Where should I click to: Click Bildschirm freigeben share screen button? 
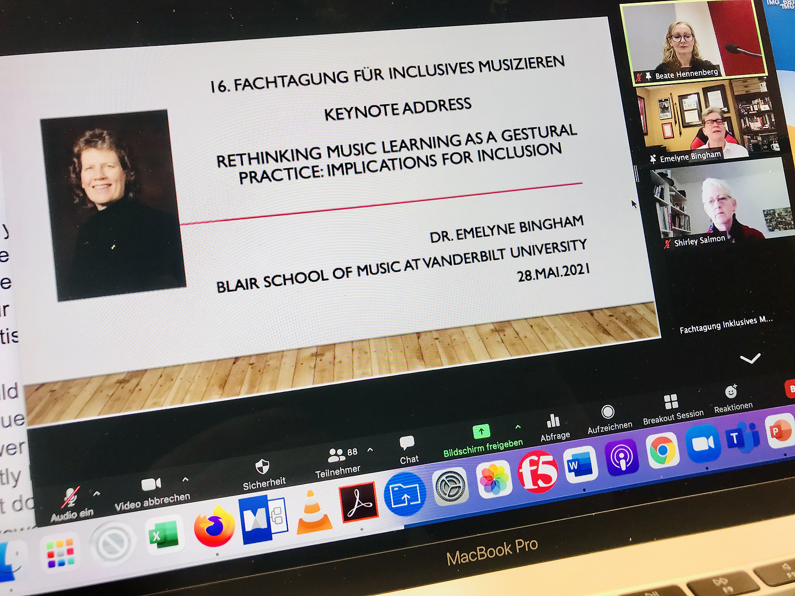(x=481, y=432)
